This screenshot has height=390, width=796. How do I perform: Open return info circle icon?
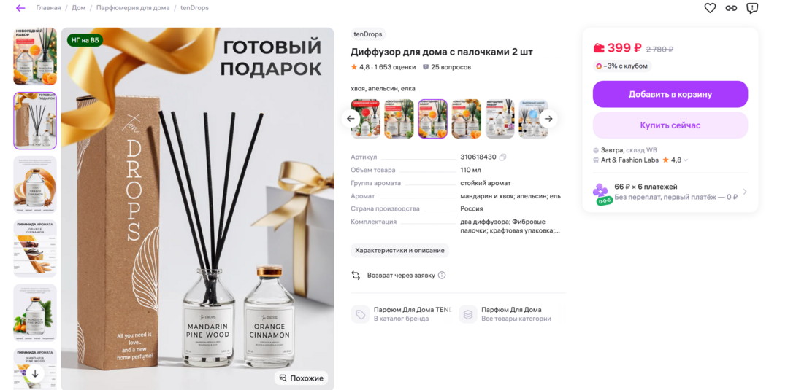(442, 276)
